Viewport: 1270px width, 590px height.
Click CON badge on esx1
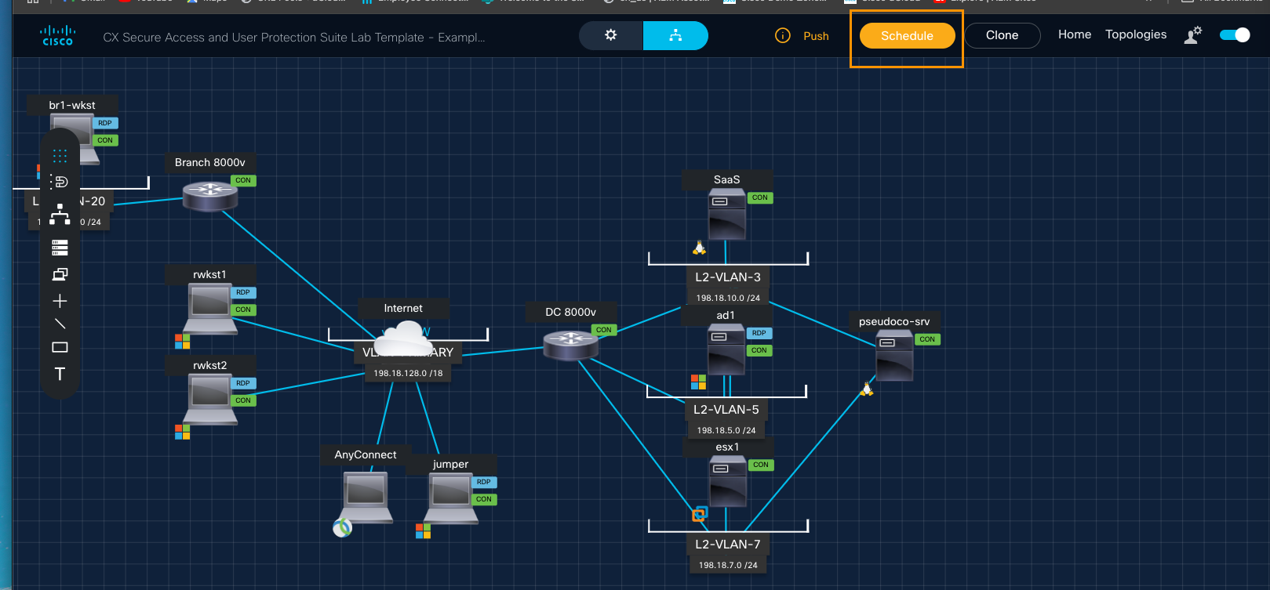coord(761,465)
